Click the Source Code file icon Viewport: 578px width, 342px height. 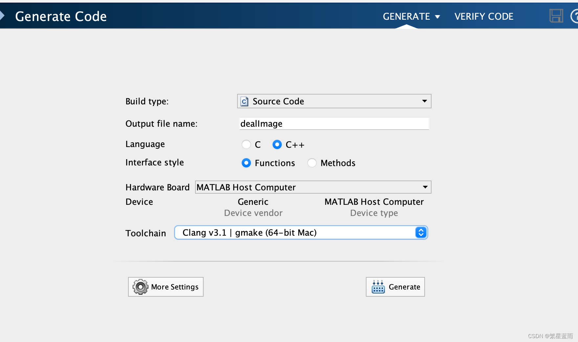[244, 101]
